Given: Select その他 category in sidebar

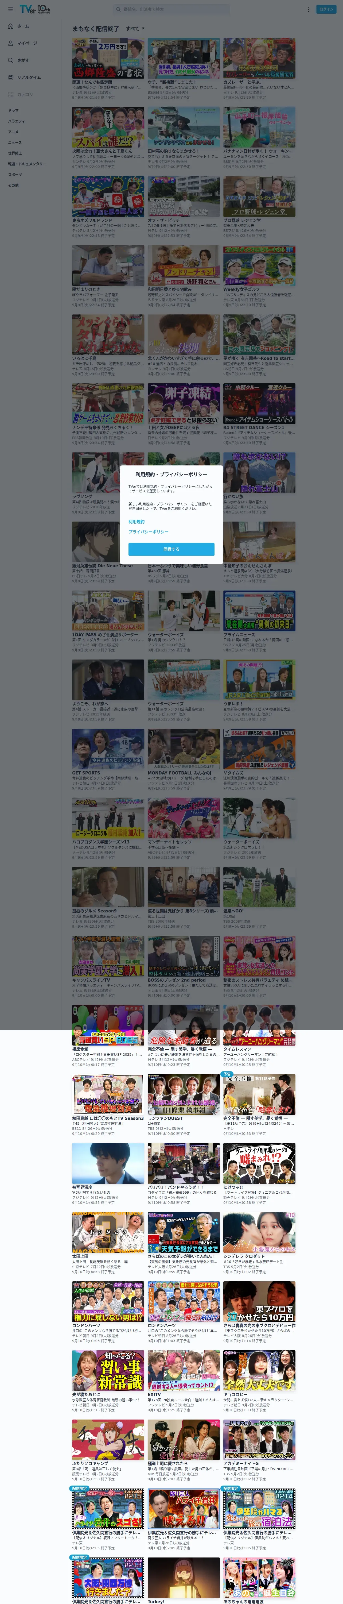Looking at the screenshot, I should tap(13, 185).
